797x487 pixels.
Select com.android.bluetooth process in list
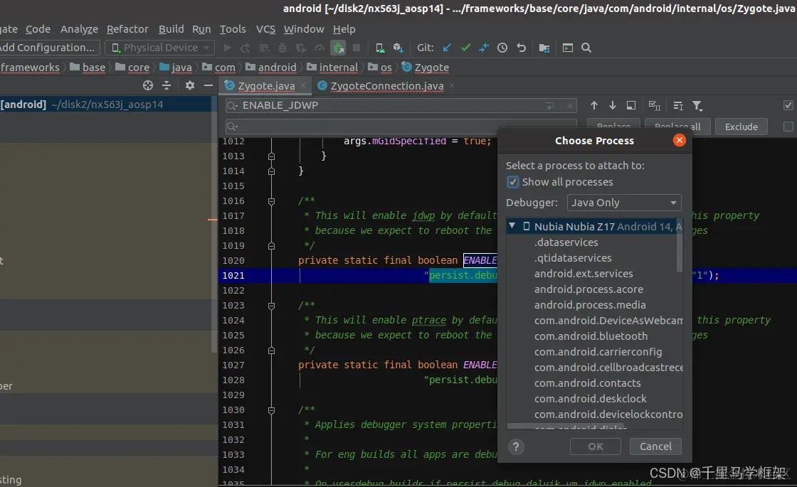click(591, 336)
